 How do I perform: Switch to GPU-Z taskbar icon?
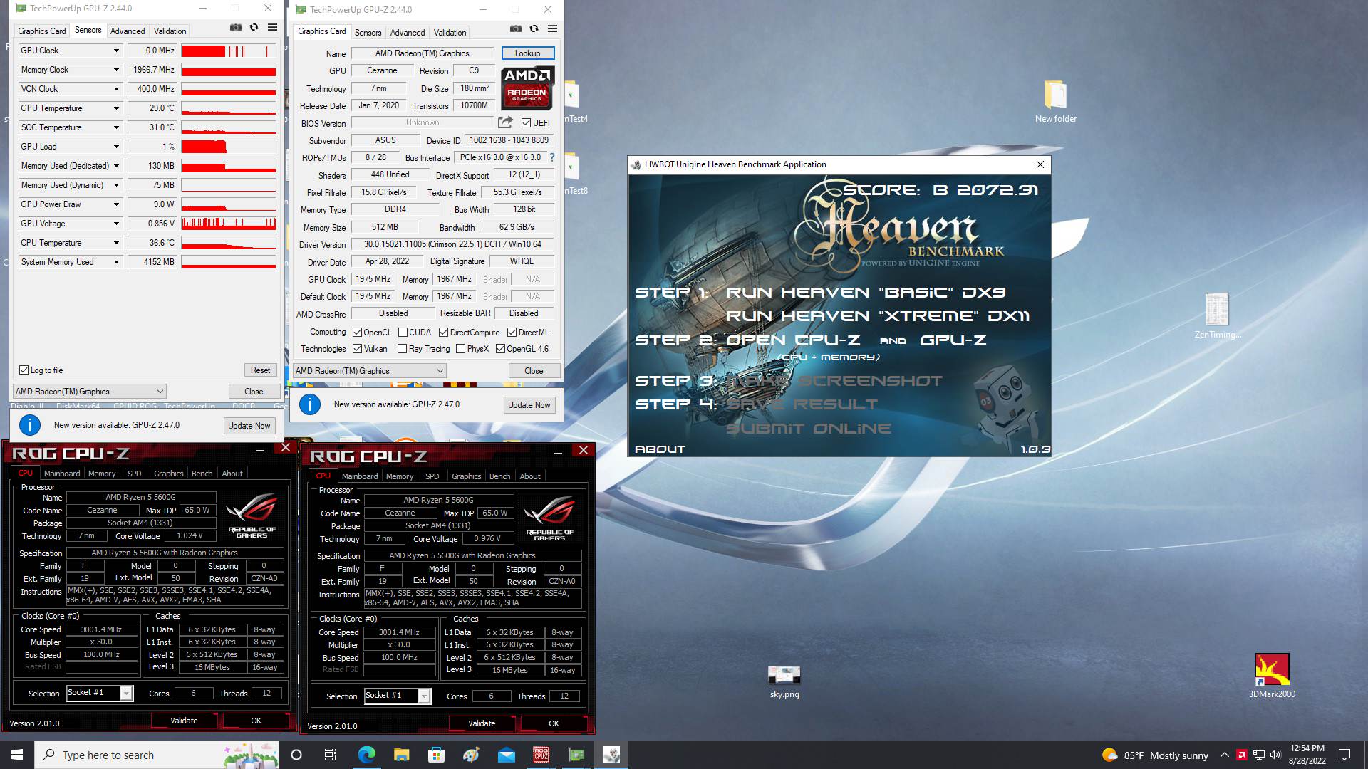576,755
